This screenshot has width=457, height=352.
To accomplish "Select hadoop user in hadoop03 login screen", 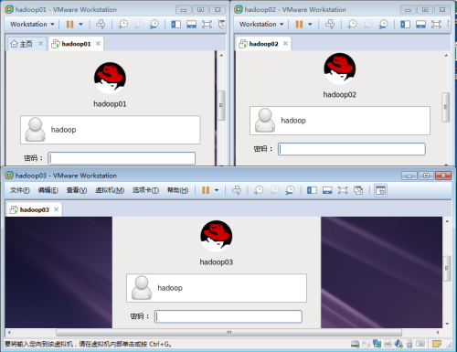I will point(217,288).
